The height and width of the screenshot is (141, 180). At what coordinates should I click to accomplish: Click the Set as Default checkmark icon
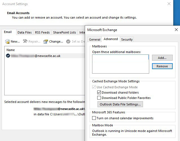point(68,41)
